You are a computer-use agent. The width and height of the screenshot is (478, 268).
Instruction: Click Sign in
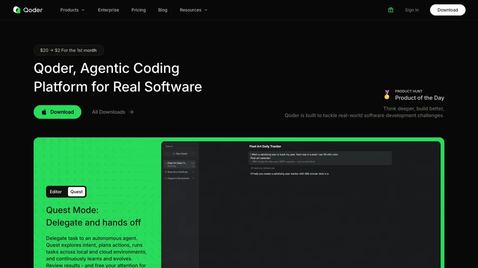tap(412, 10)
